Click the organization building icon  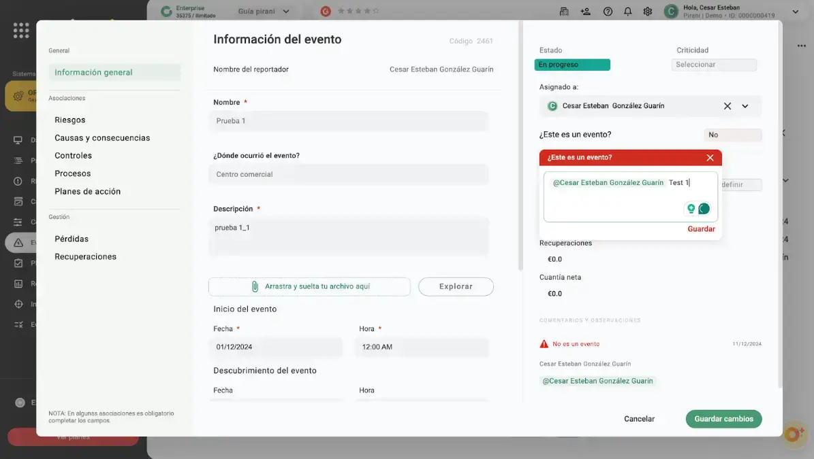[564, 12]
